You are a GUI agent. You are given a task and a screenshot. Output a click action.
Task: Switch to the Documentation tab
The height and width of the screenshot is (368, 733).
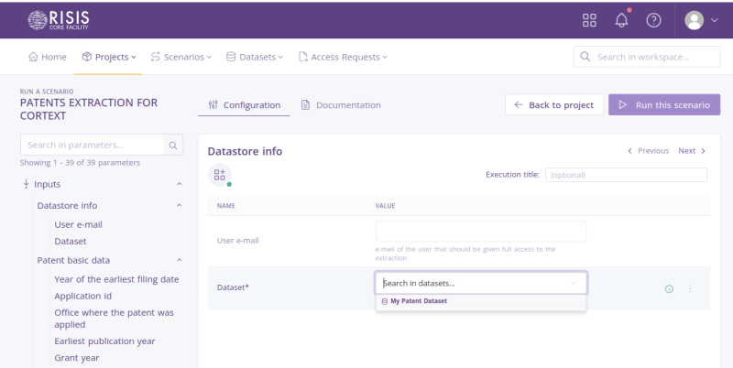point(340,105)
